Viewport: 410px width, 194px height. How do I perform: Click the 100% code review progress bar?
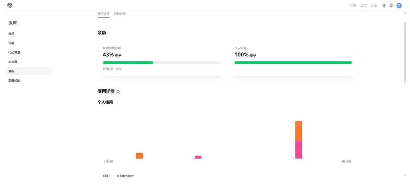(x=293, y=63)
